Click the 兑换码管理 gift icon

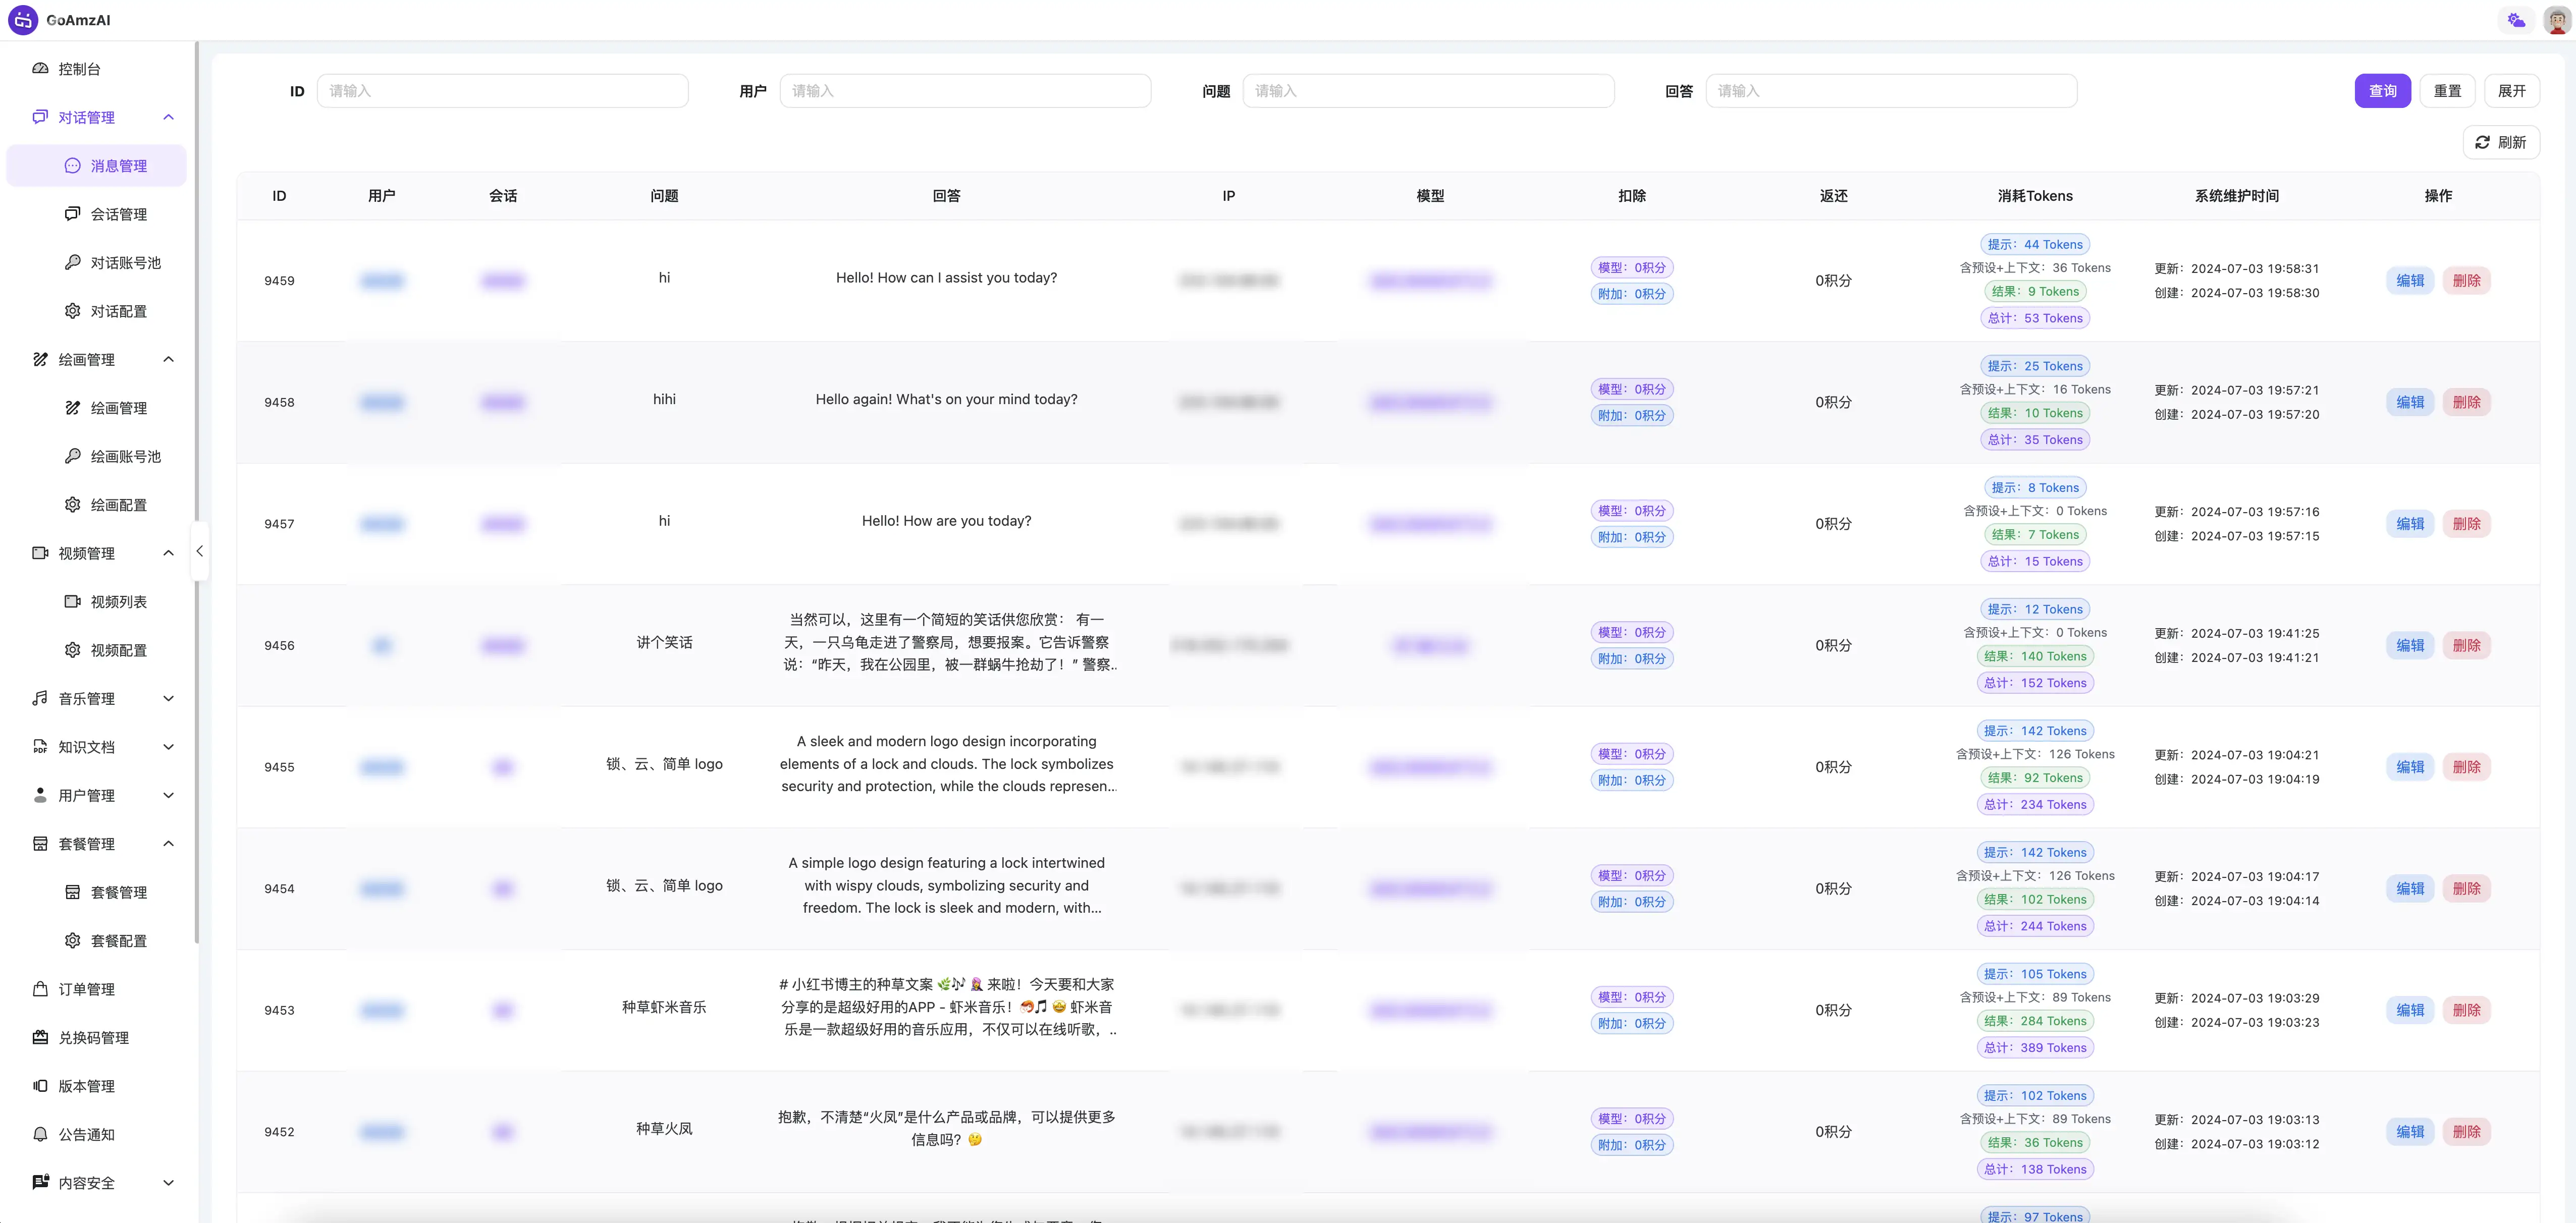tap(40, 1037)
